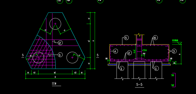Select the H height dimension label

click(x=180, y=54)
